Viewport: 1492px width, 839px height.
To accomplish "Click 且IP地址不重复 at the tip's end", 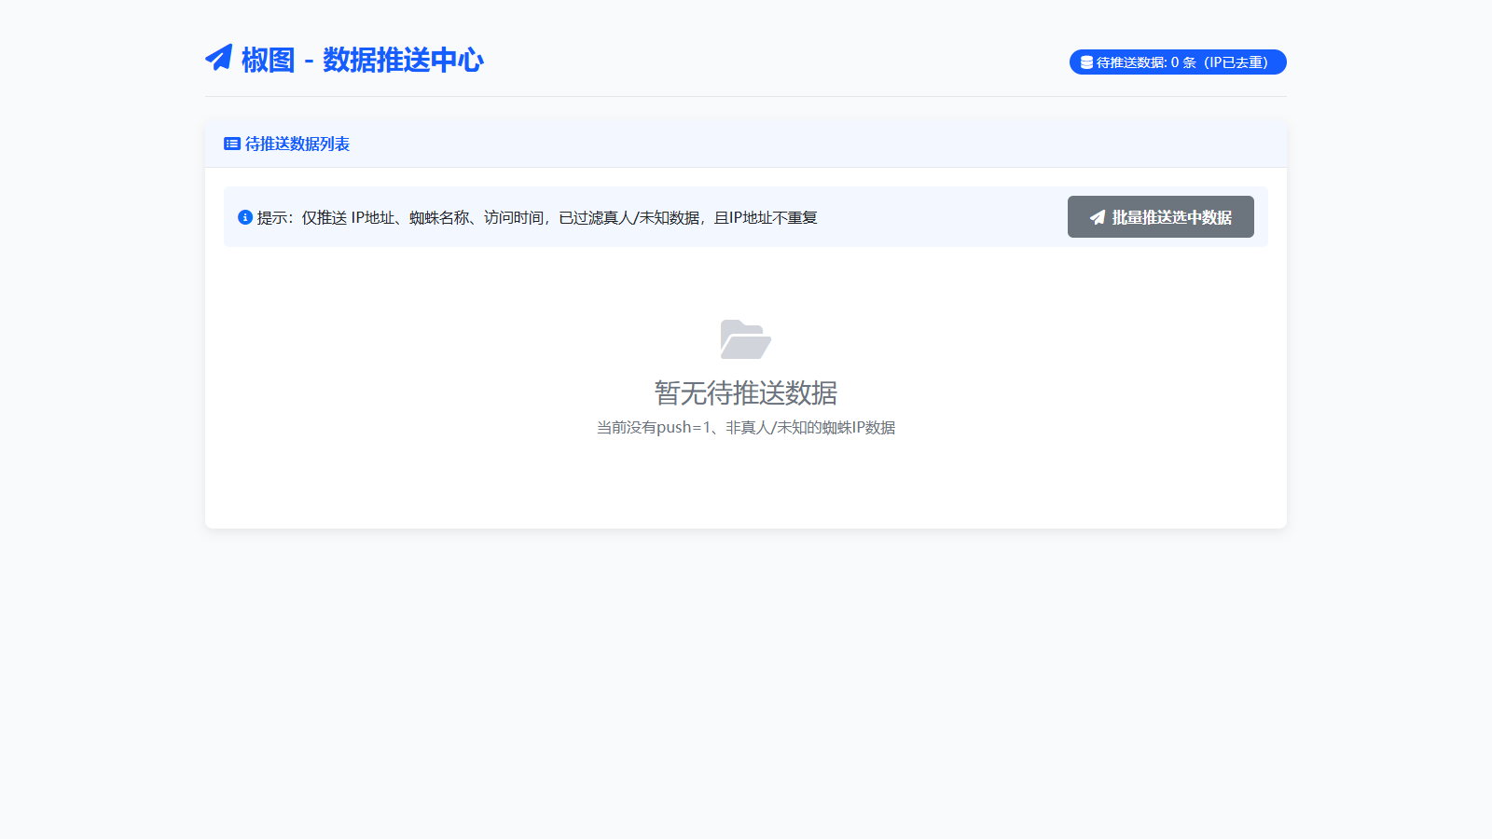I will (766, 217).
